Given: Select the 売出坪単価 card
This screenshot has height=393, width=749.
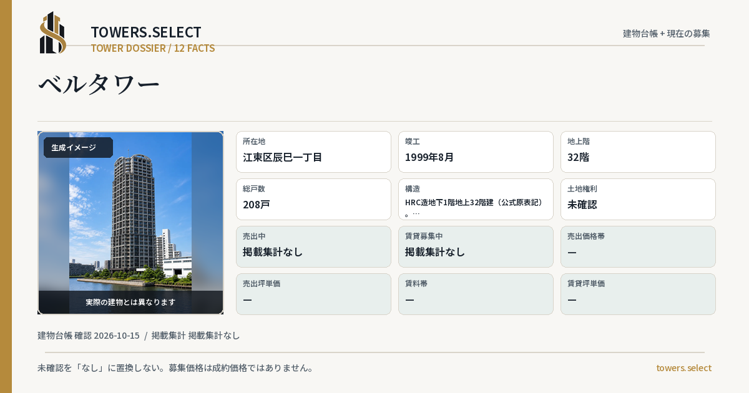Looking at the screenshot, I should 313,294.
